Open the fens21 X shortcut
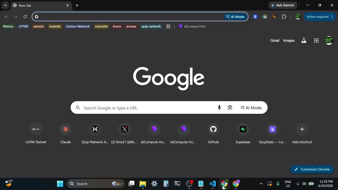Viewport: 338px width, 190px height. (x=124, y=134)
